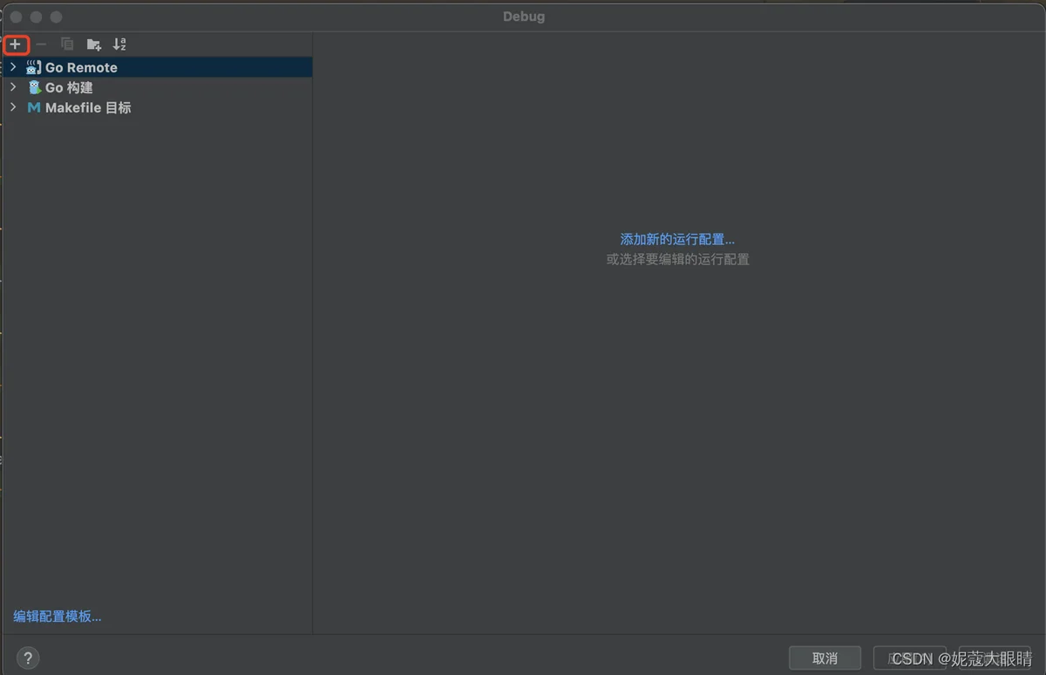The width and height of the screenshot is (1046, 675).
Task: Click the minus icon to remove configuration
Action: (x=41, y=44)
